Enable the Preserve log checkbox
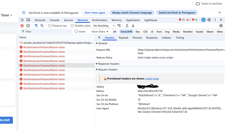The height and width of the screenshot is (131, 225). (x=50, y=26)
